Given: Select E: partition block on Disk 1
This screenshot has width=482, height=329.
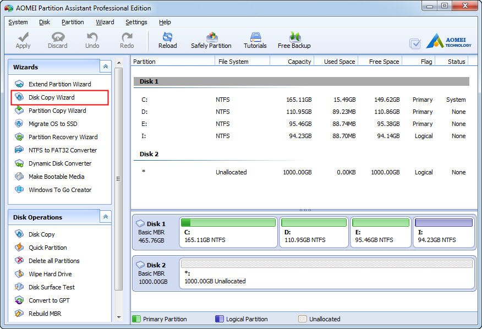Looking at the screenshot, I should 381,232.
